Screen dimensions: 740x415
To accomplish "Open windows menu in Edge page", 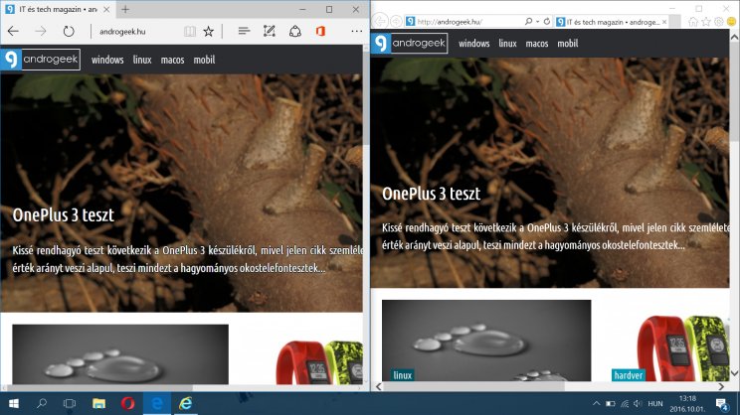I will point(107,60).
